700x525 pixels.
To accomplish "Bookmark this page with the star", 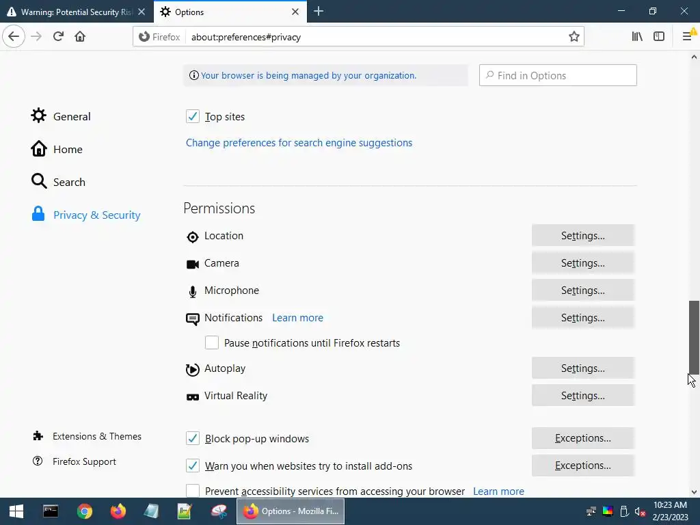I will (574, 37).
